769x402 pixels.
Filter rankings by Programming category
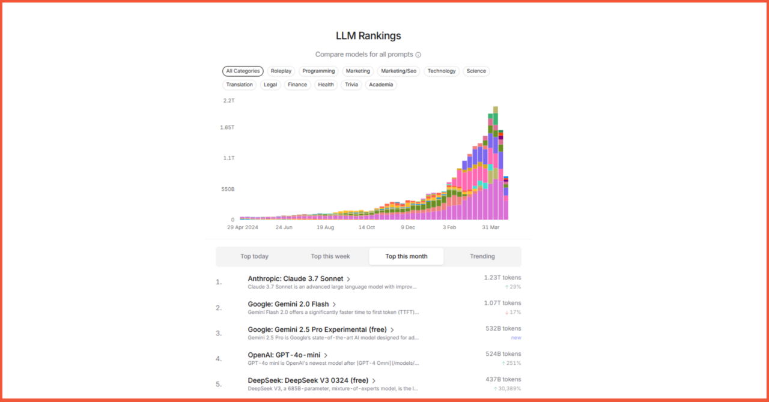point(318,71)
